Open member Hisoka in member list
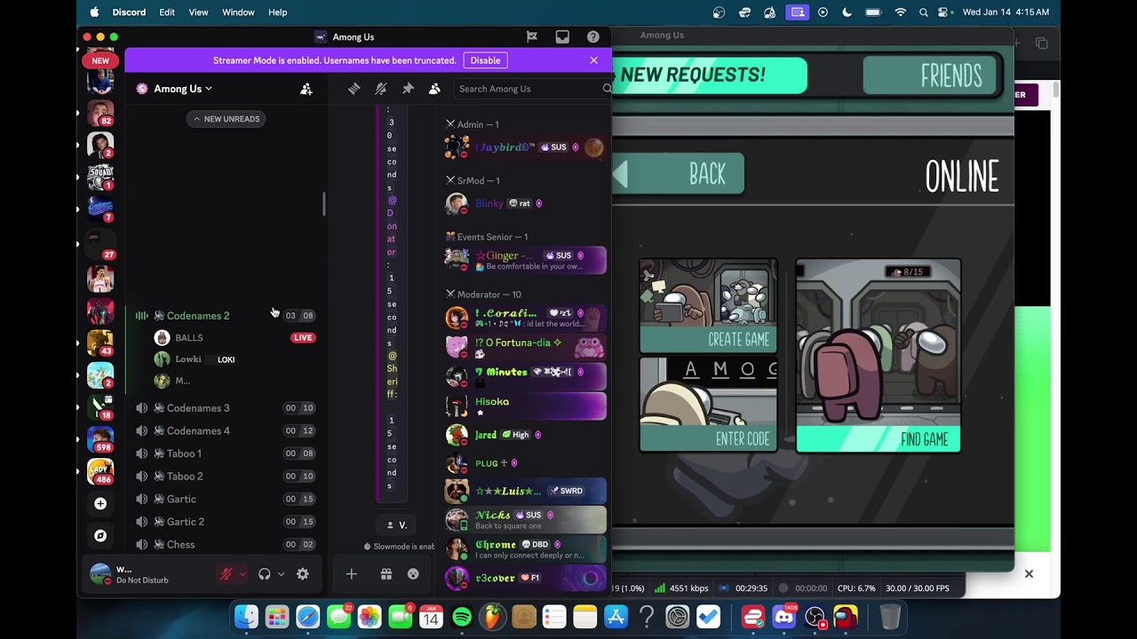The height and width of the screenshot is (639, 1137). [x=525, y=406]
